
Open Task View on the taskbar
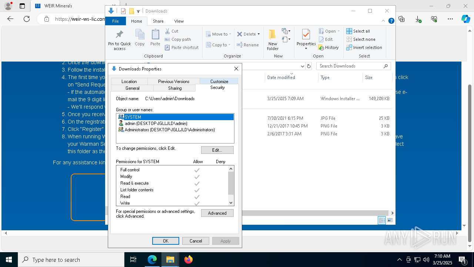133,260
